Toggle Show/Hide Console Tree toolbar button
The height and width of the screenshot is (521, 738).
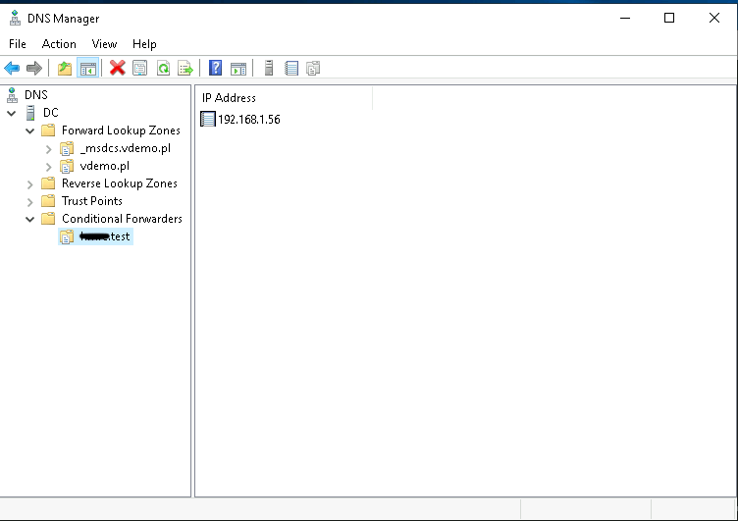[87, 68]
